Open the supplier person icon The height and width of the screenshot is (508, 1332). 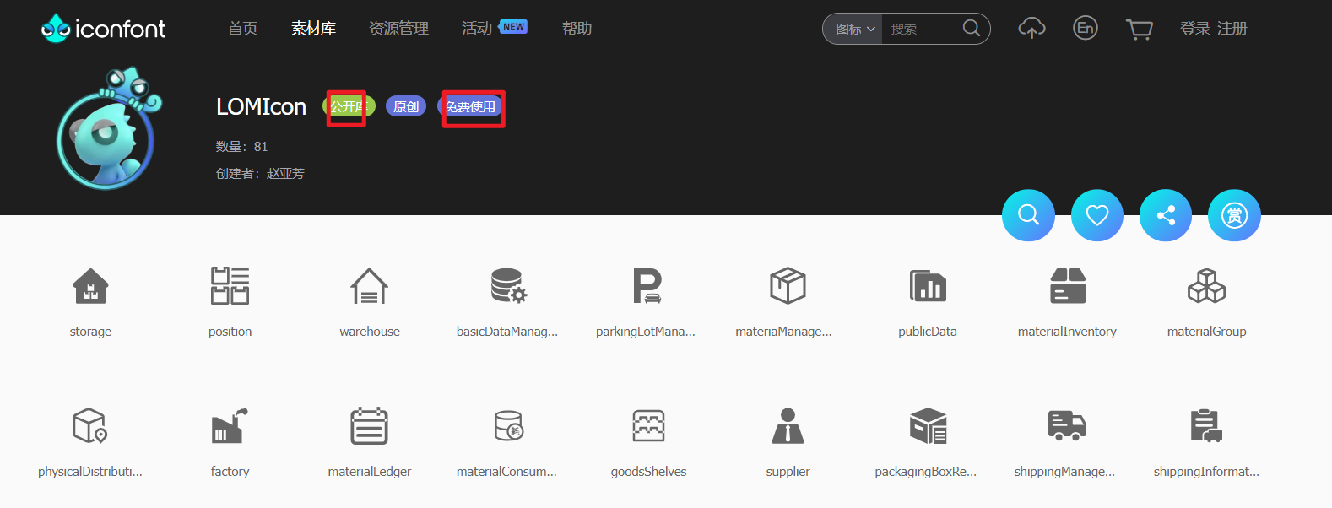coord(788,425)
